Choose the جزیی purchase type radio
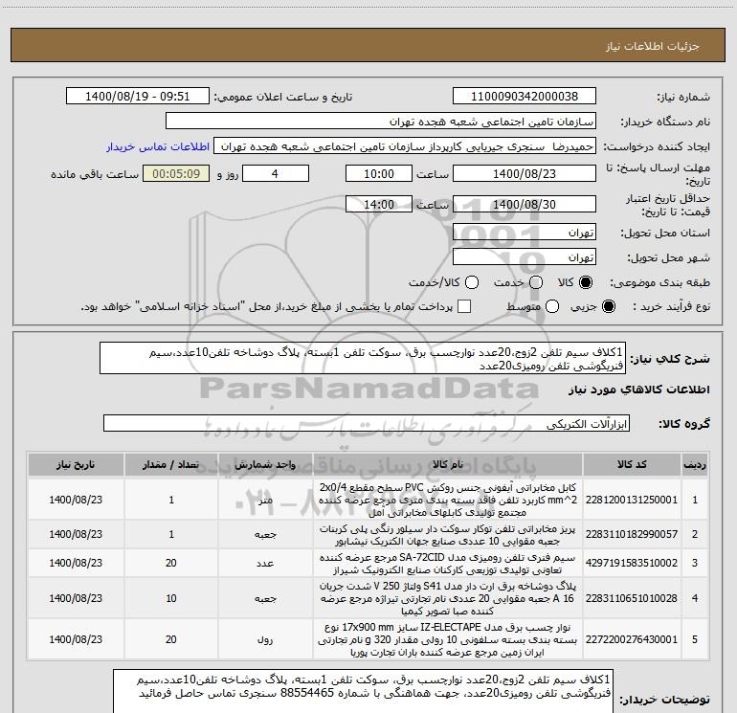 click(608, 306)
